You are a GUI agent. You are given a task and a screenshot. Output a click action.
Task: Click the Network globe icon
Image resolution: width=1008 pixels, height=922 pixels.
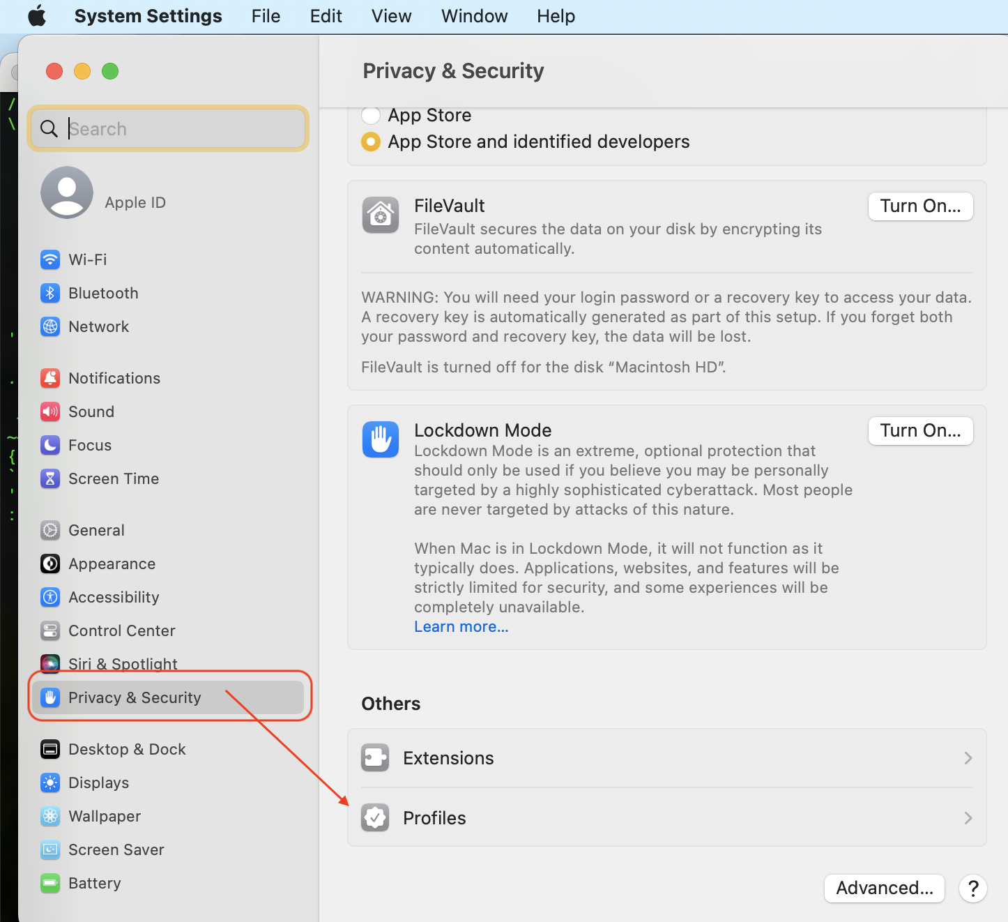(x=50, y=326)
